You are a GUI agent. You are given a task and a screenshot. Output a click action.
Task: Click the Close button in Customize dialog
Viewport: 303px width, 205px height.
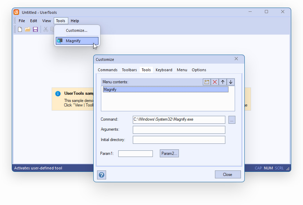tap(228, 174)
